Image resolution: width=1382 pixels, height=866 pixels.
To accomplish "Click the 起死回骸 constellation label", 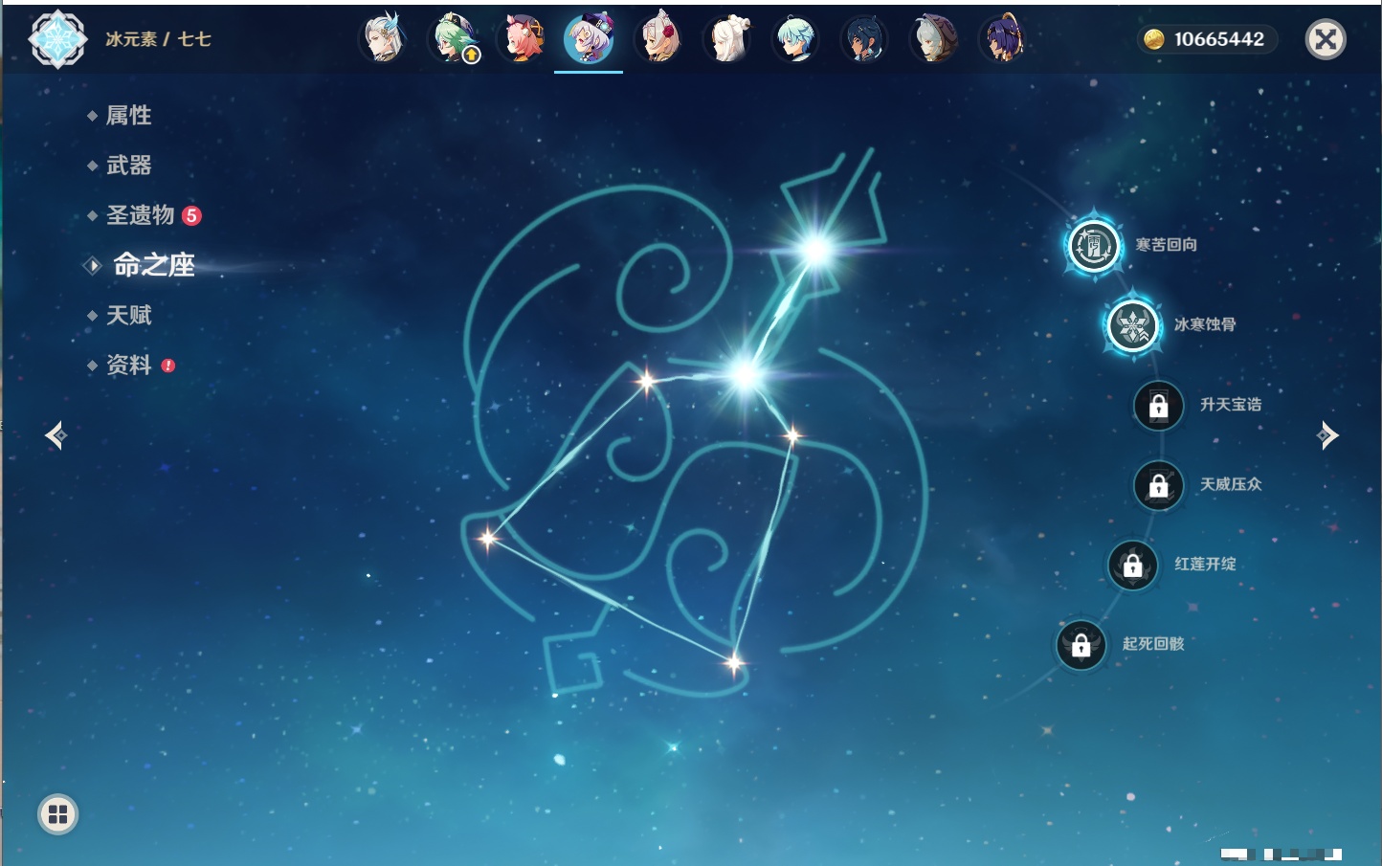I will 1153,644.
